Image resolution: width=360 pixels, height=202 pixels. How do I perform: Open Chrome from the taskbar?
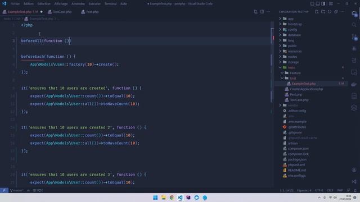[172, 198]
